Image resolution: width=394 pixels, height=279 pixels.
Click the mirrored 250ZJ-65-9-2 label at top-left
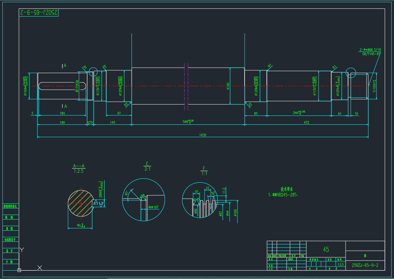(39, 12)
